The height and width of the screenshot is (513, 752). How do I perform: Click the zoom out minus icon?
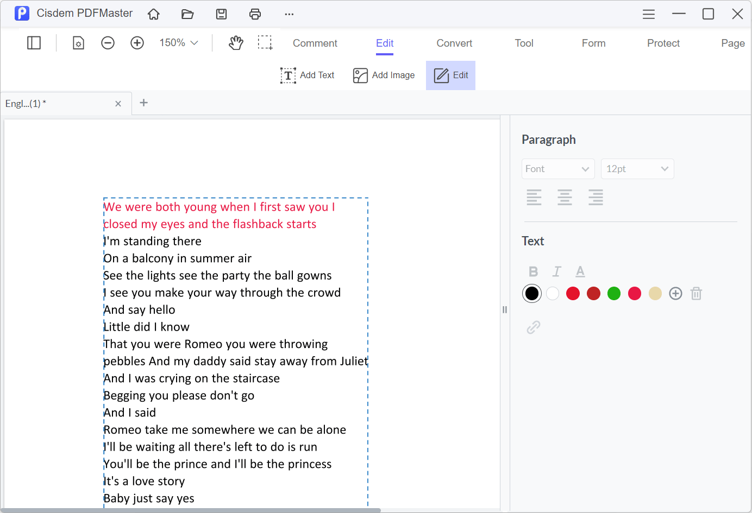coord(108,43)
